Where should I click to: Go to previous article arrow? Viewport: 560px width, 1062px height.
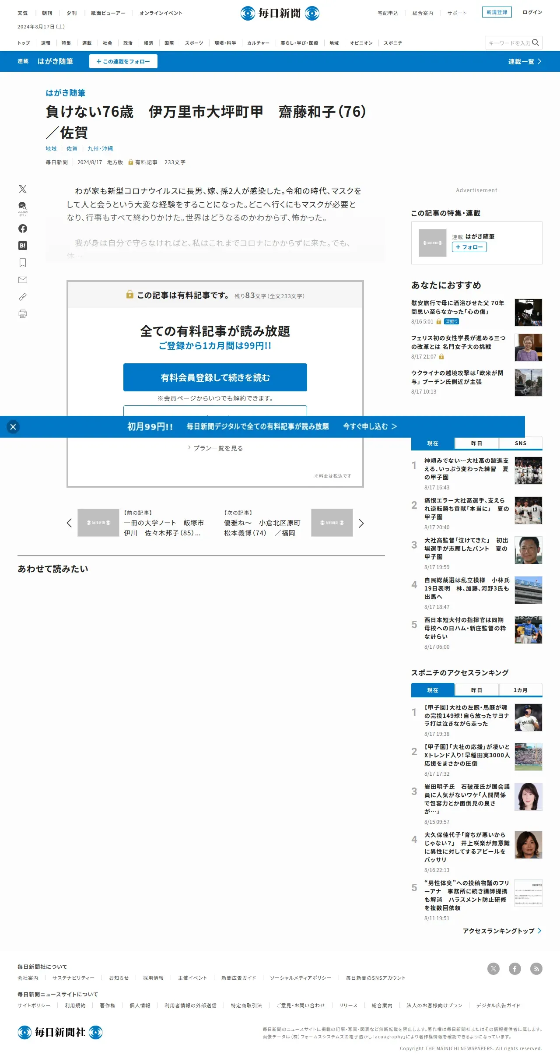tap(69, 523)
